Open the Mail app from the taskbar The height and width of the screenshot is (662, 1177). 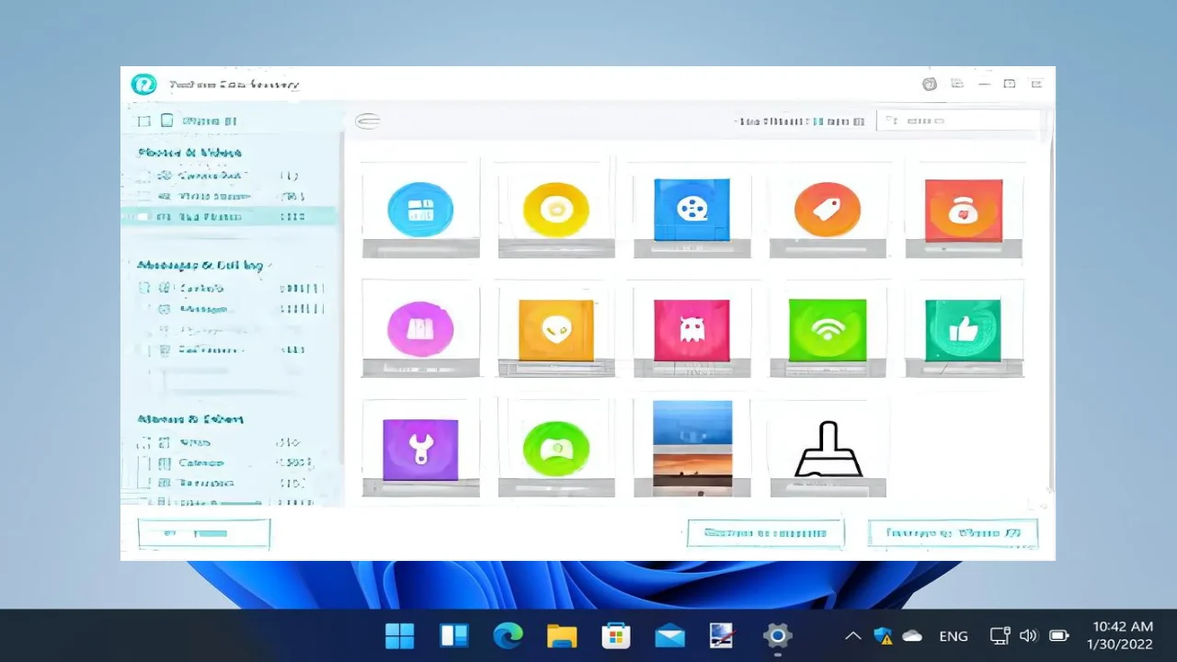click(669, 635)
